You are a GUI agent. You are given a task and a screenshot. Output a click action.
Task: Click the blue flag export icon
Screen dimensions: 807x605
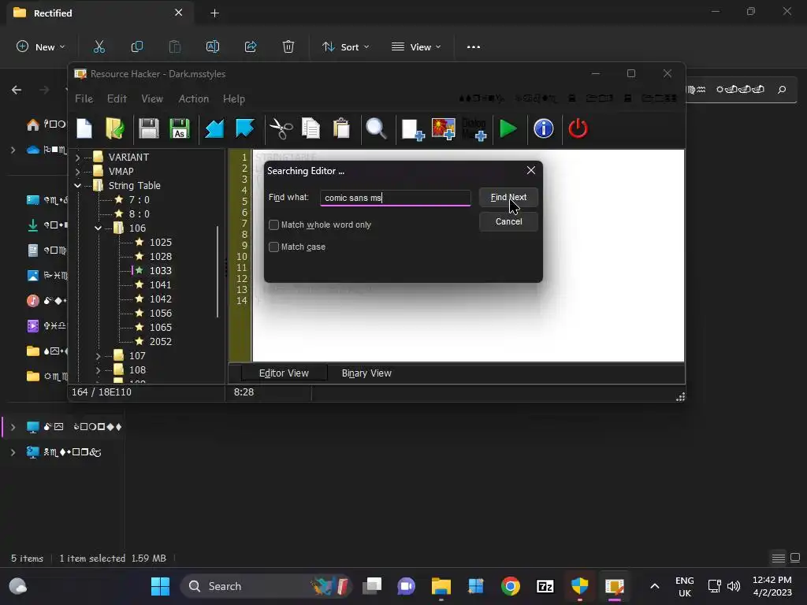point(245,128)
